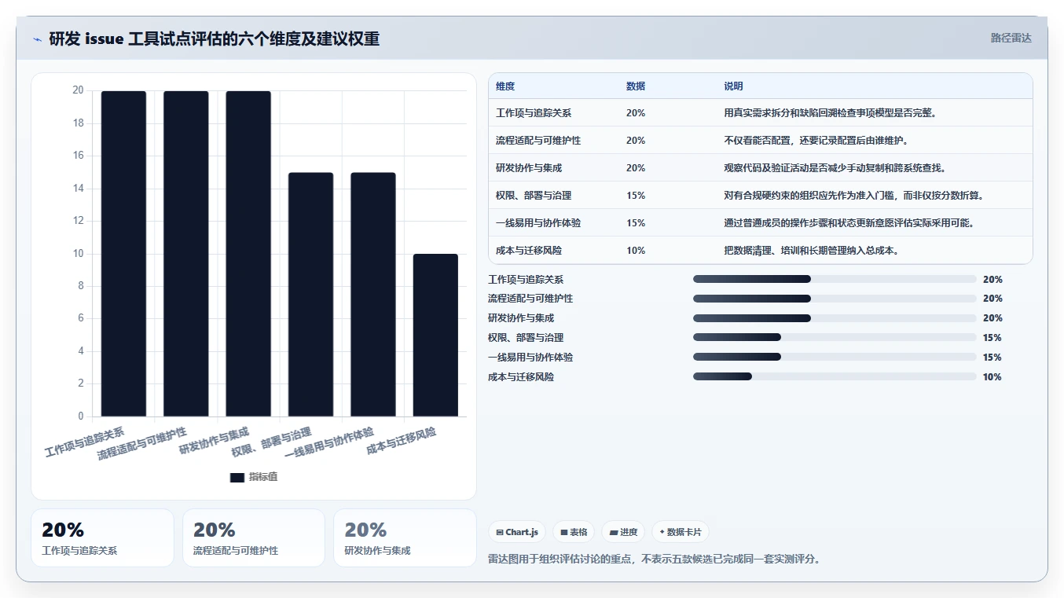Click the 数据 column header

(x=636, y=86)
